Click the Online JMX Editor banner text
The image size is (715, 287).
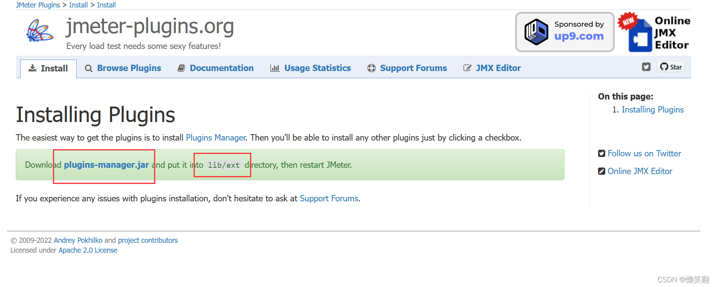coord(672,33)
